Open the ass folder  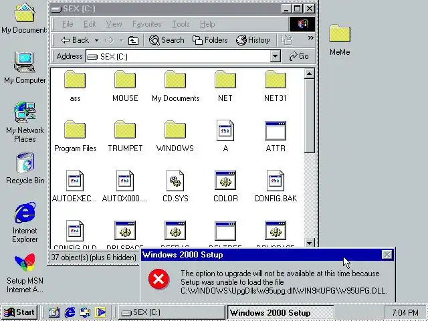tap(75, 86)
